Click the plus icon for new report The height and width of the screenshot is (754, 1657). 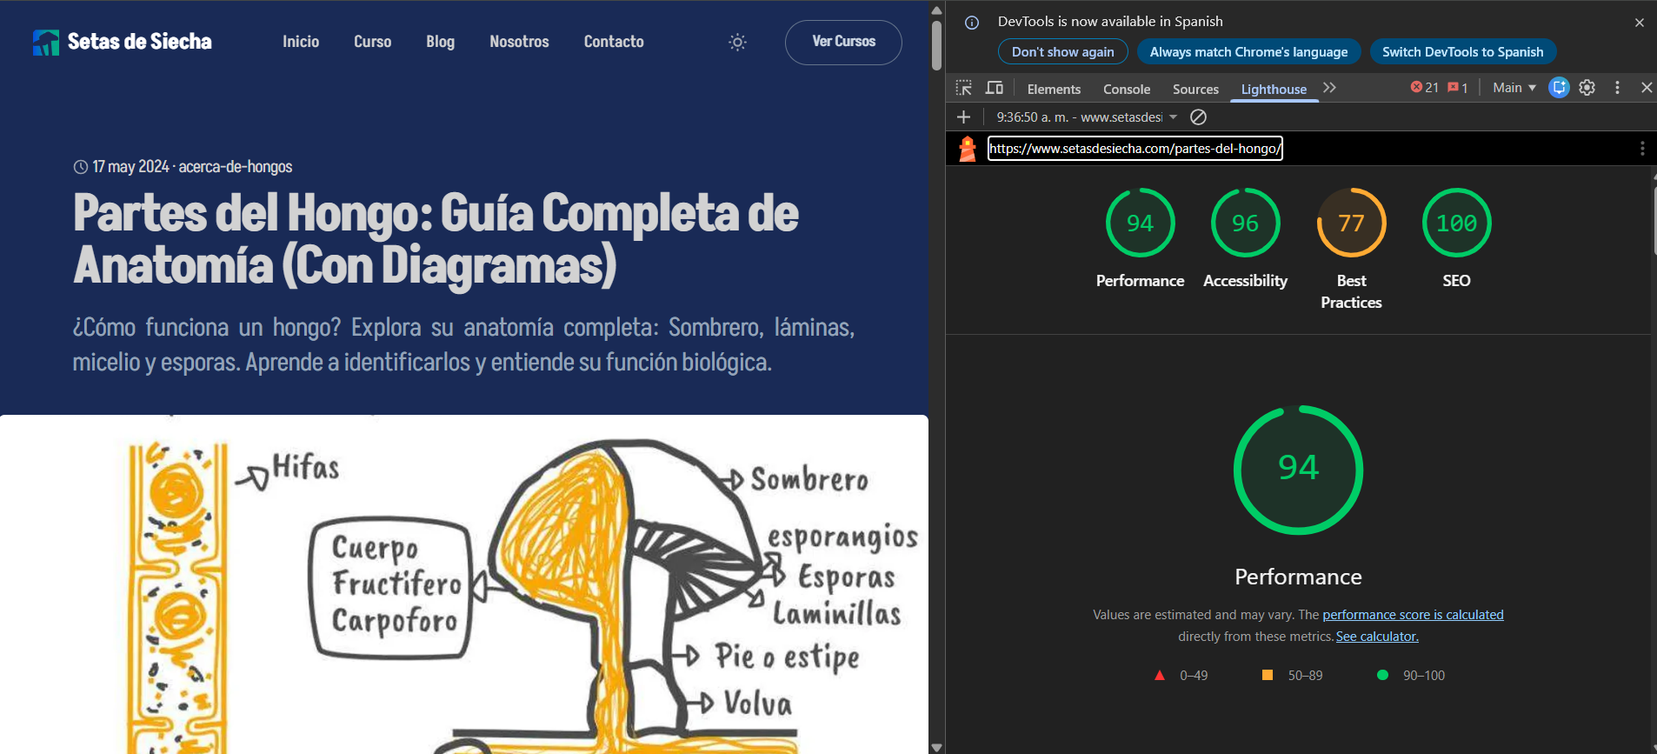963,117
